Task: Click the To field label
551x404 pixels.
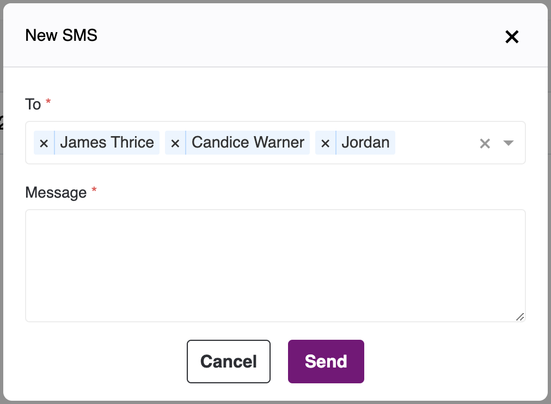Action: [x=33, y=104]
